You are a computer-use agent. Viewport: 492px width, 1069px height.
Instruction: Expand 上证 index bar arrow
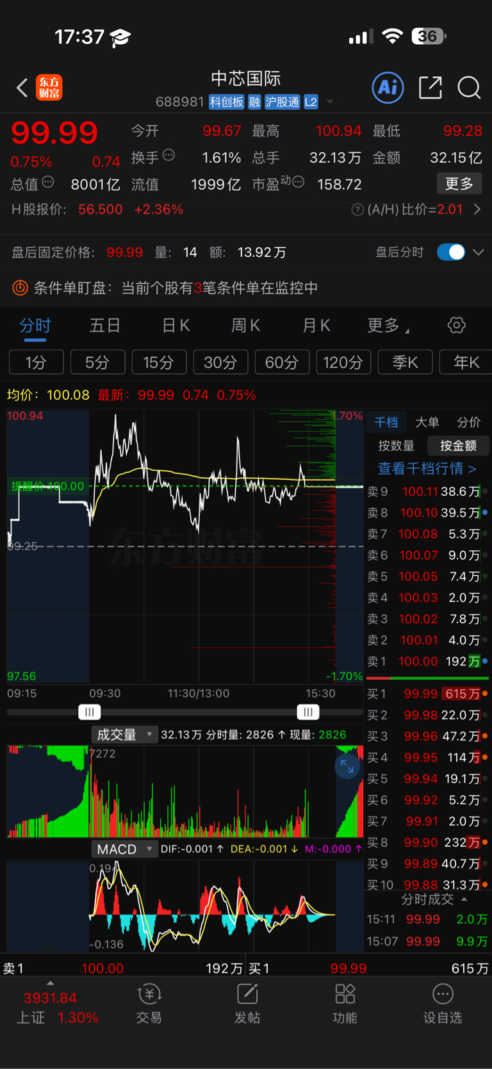point(51,983)
